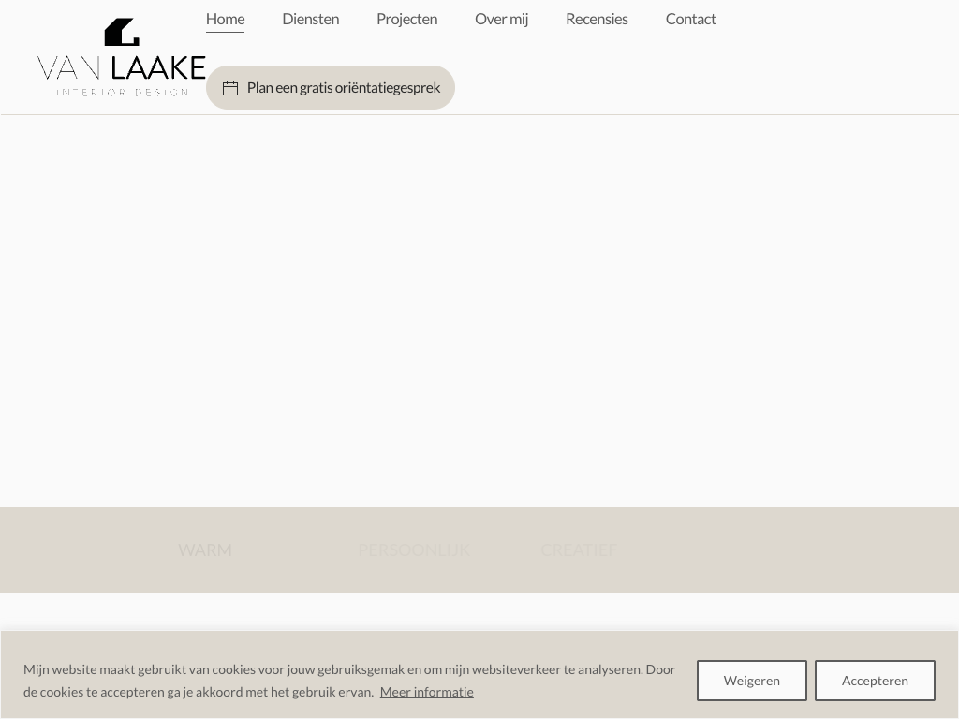This screenshot has height=719, width=959.
Task: Click the PERSOONLIJK label
Action: coord(414,550)
